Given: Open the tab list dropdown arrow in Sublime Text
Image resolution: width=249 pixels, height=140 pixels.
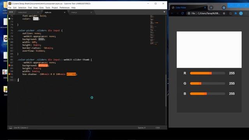Looking at the screenshot, I should [164, 12].
